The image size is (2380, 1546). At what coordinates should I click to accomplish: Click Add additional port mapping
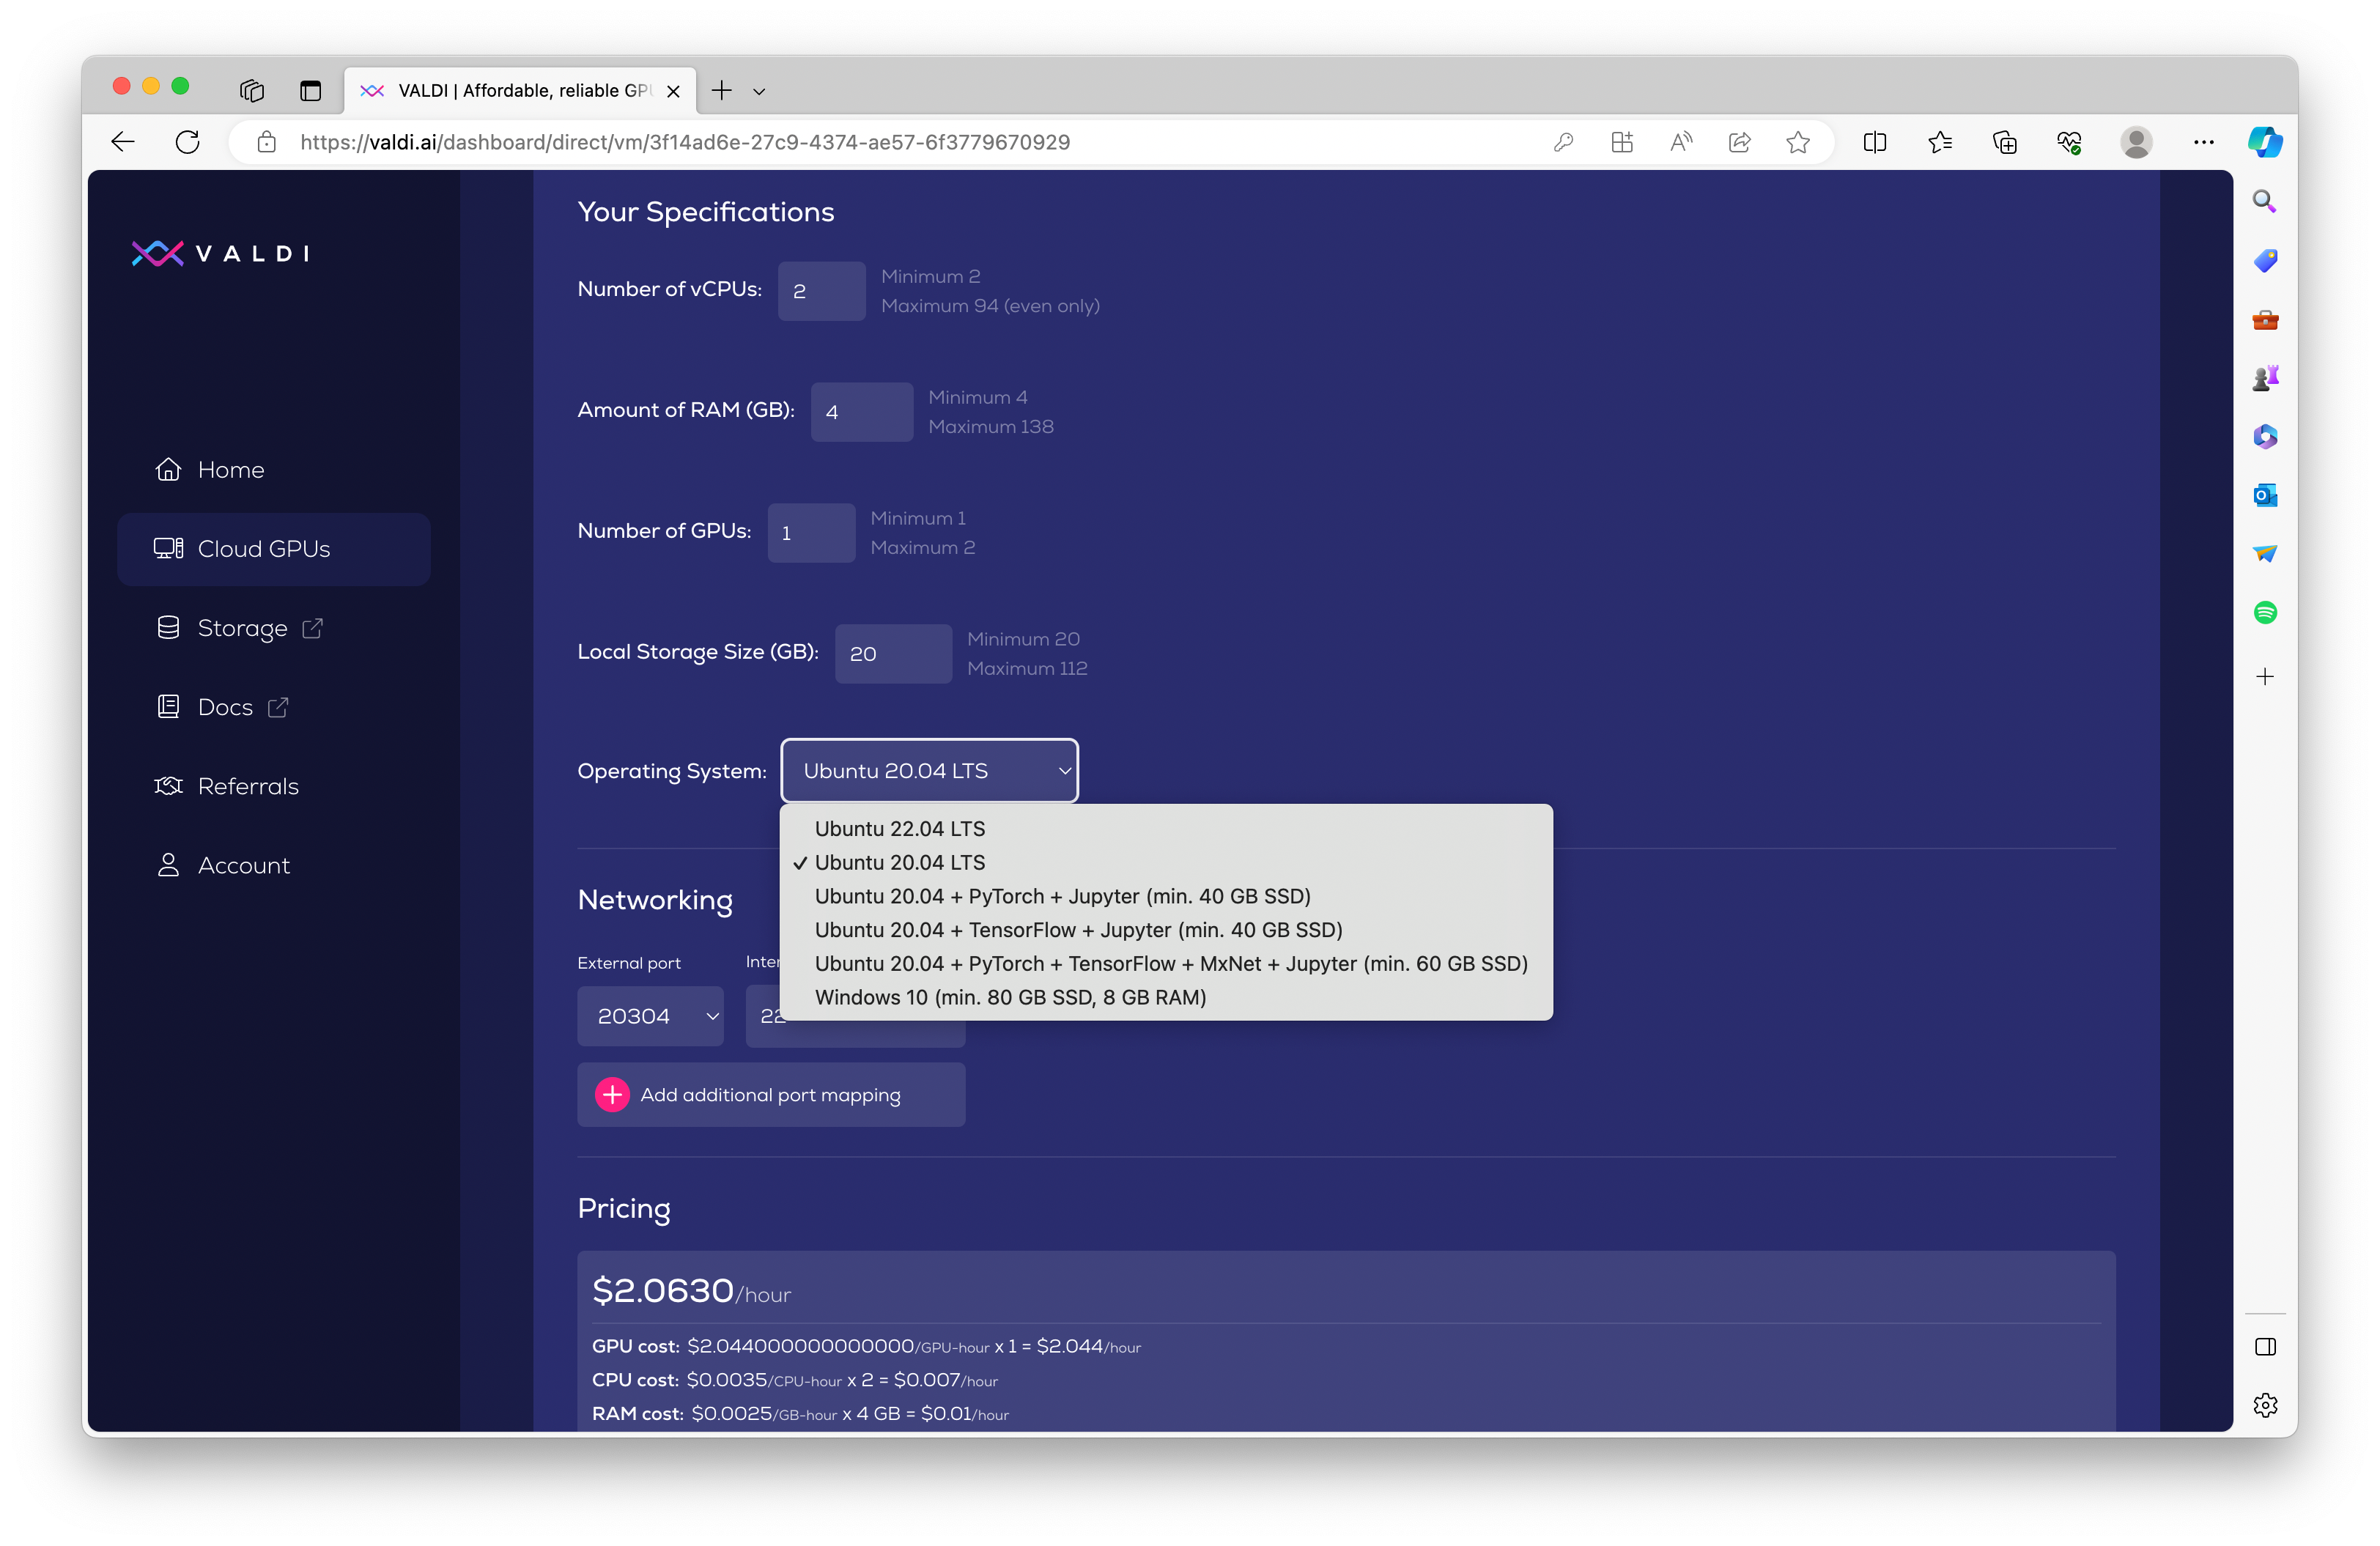pos(771,1095)
